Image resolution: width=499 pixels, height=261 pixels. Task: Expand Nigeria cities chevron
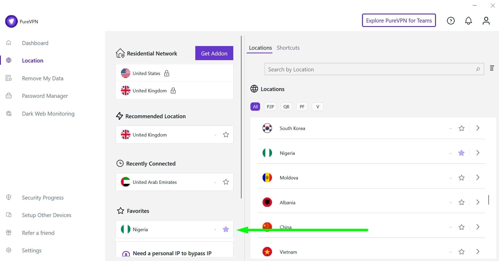(x=478, y=153)
